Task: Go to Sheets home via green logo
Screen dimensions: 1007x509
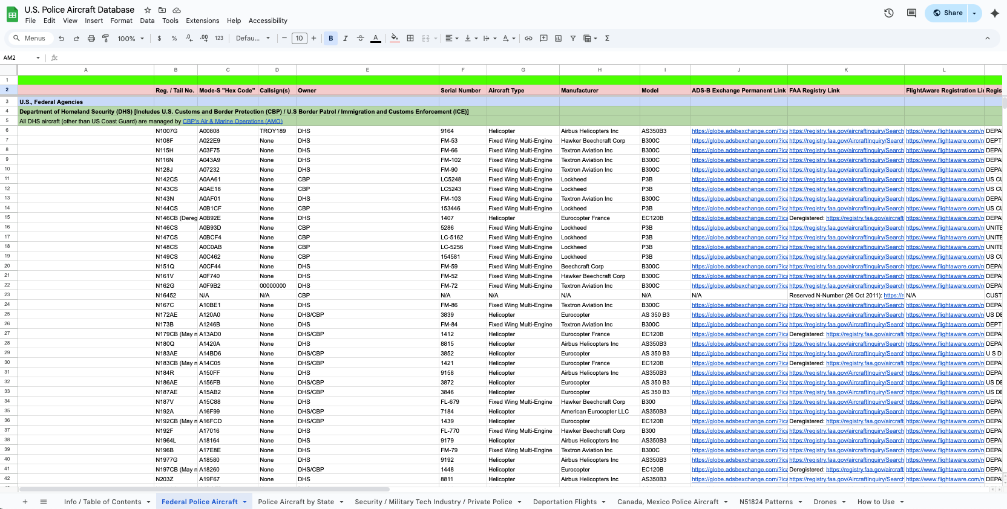Action: (x=12, y=15)
